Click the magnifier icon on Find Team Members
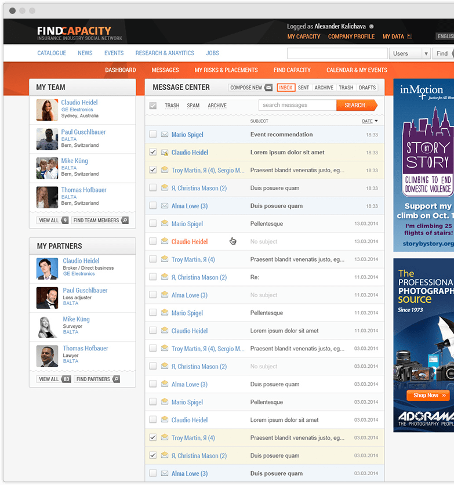 125,220
